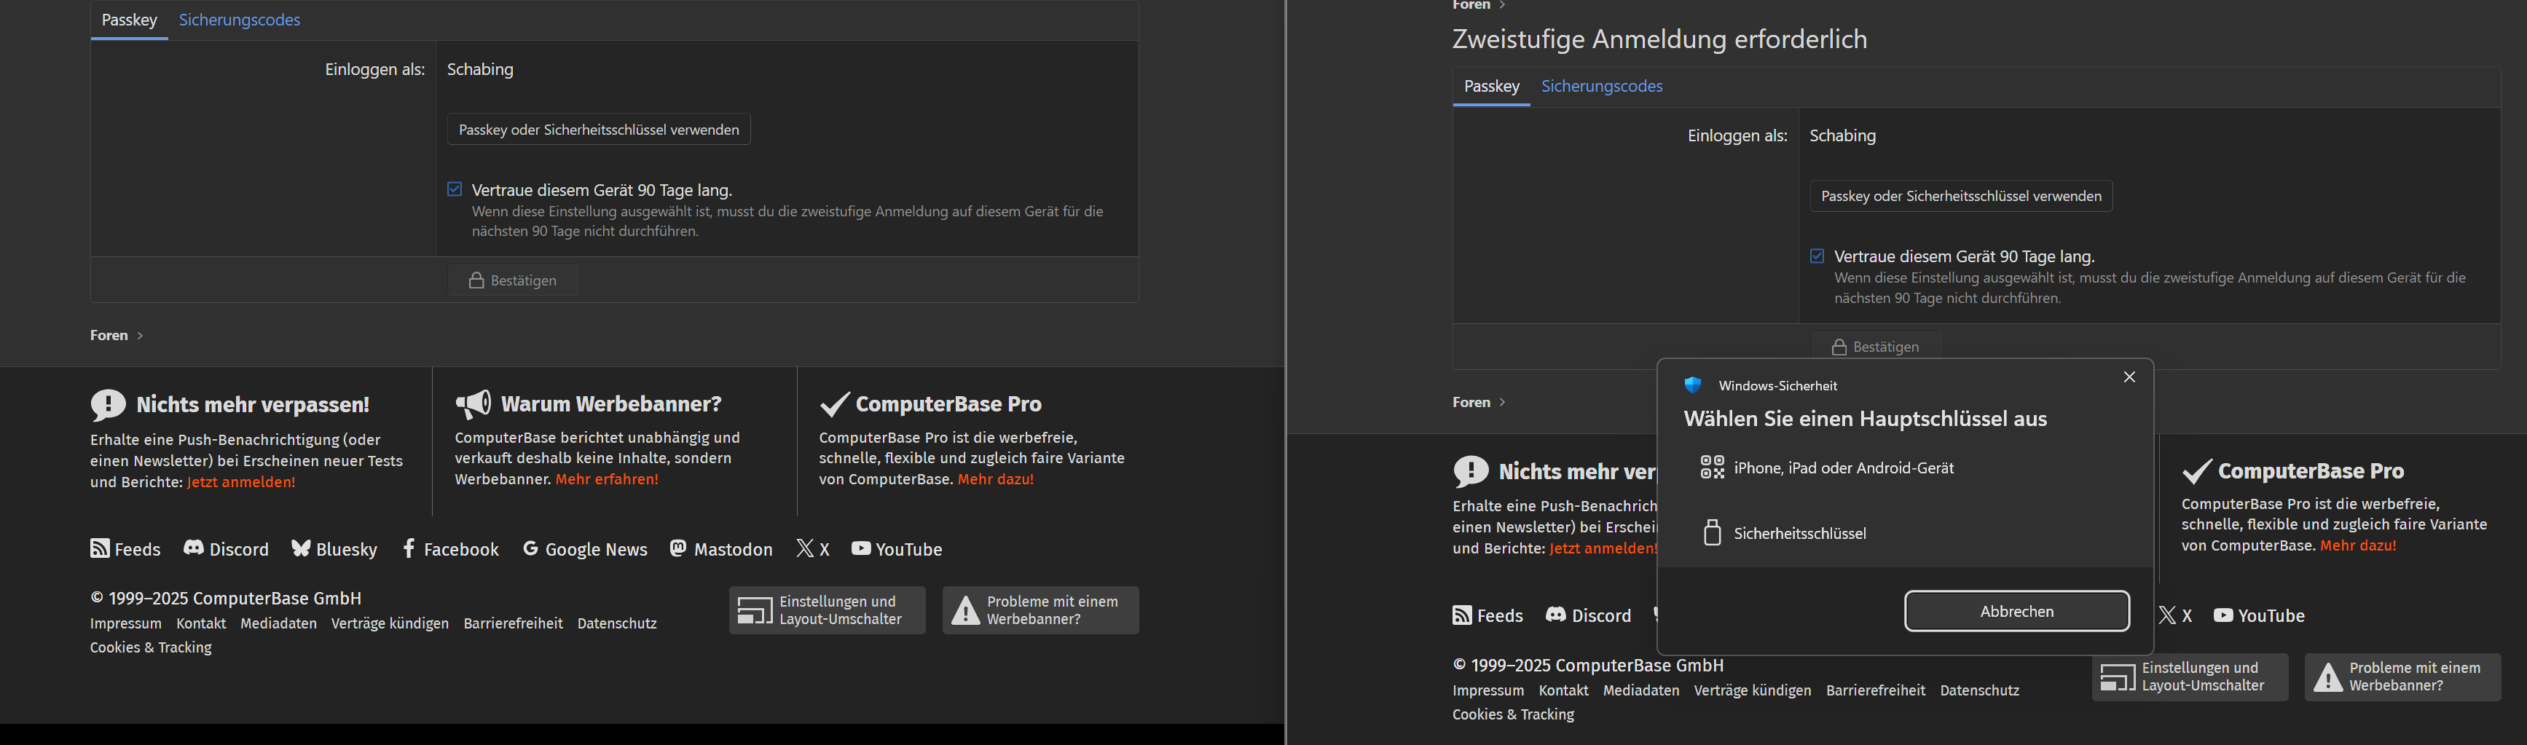Follow 'Mehr dazu!' link in right window
Viewport: 2527px width, 745px height.
click(x=2358, y=546)
